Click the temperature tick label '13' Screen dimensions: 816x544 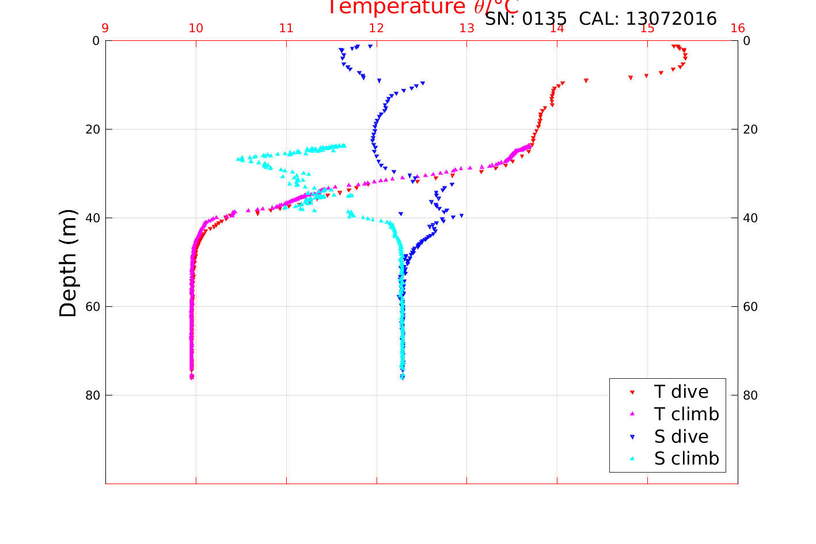[x=467, y=28]
